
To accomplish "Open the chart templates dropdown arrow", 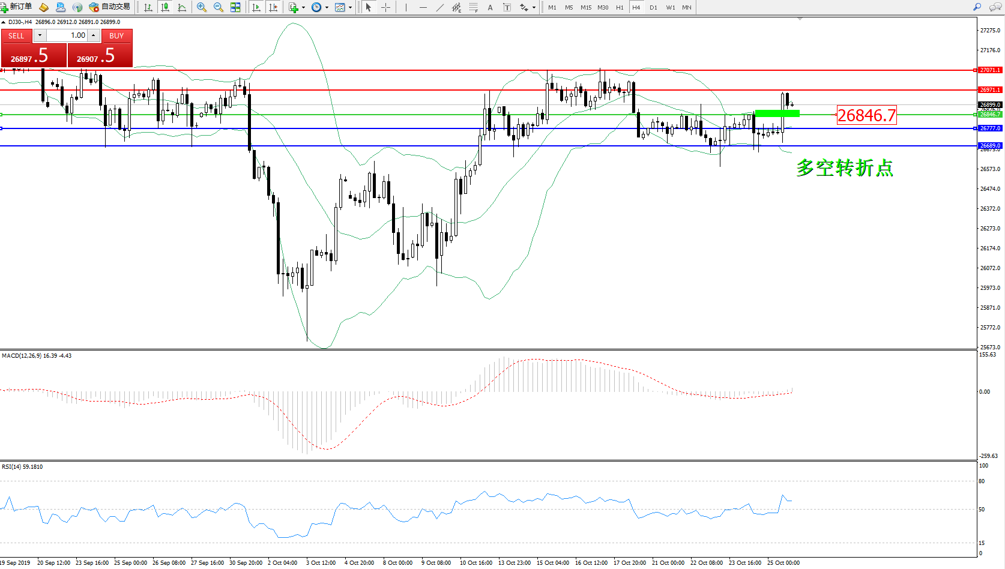I will (x=350, y=8).
